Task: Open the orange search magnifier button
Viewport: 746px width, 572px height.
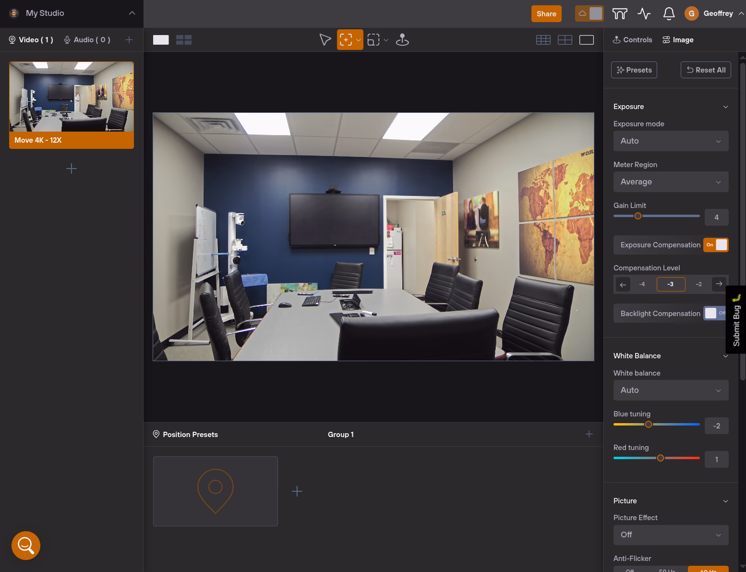Action: tap(26, 546)
